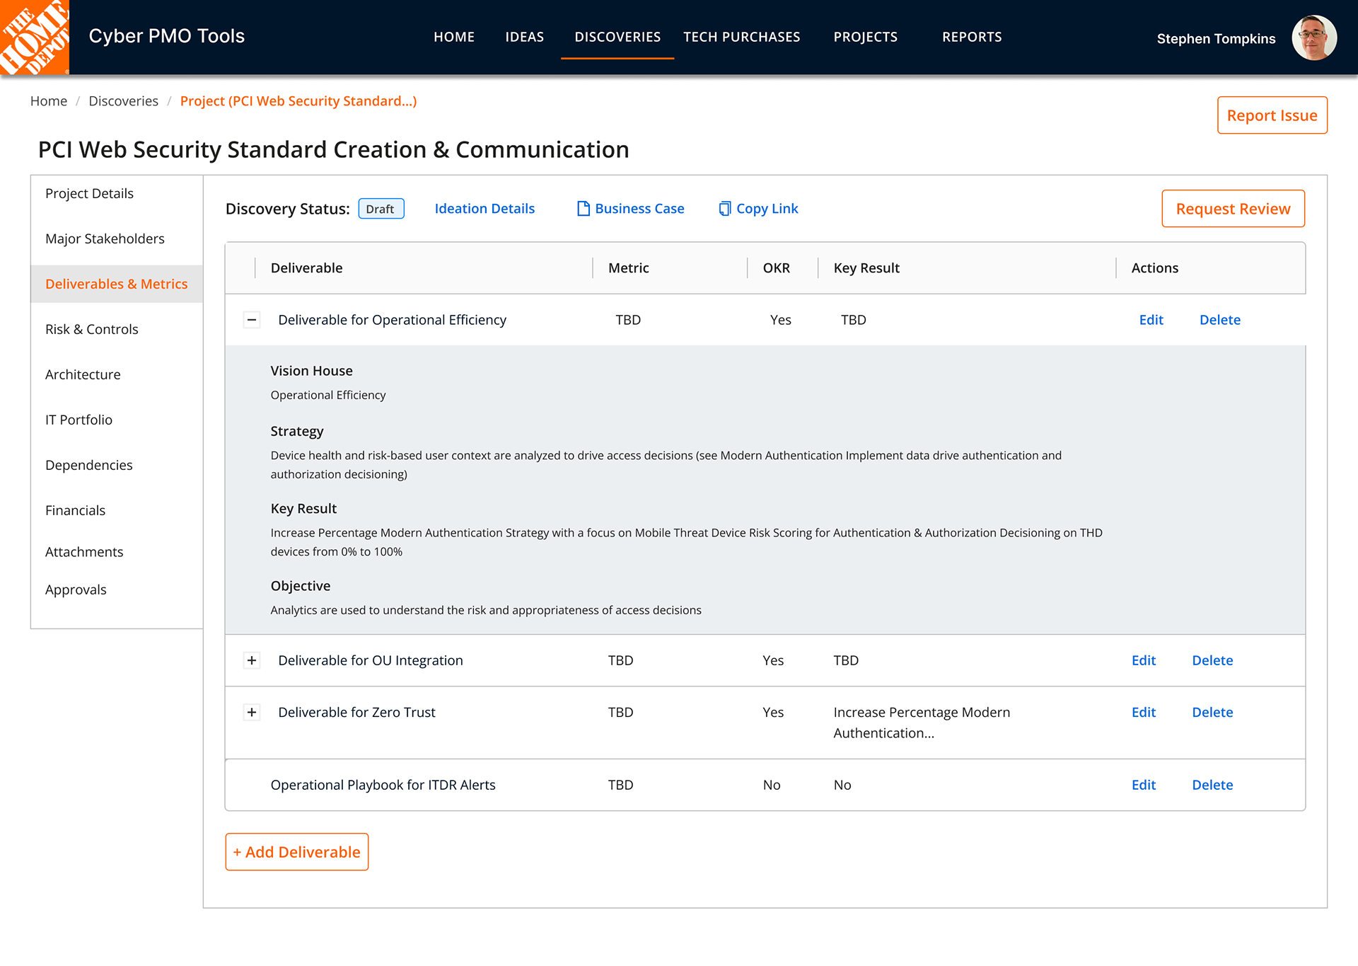Click the Copy Link clipboard icon
This screenshot has height=966, width=1358.
click(724, 209)
